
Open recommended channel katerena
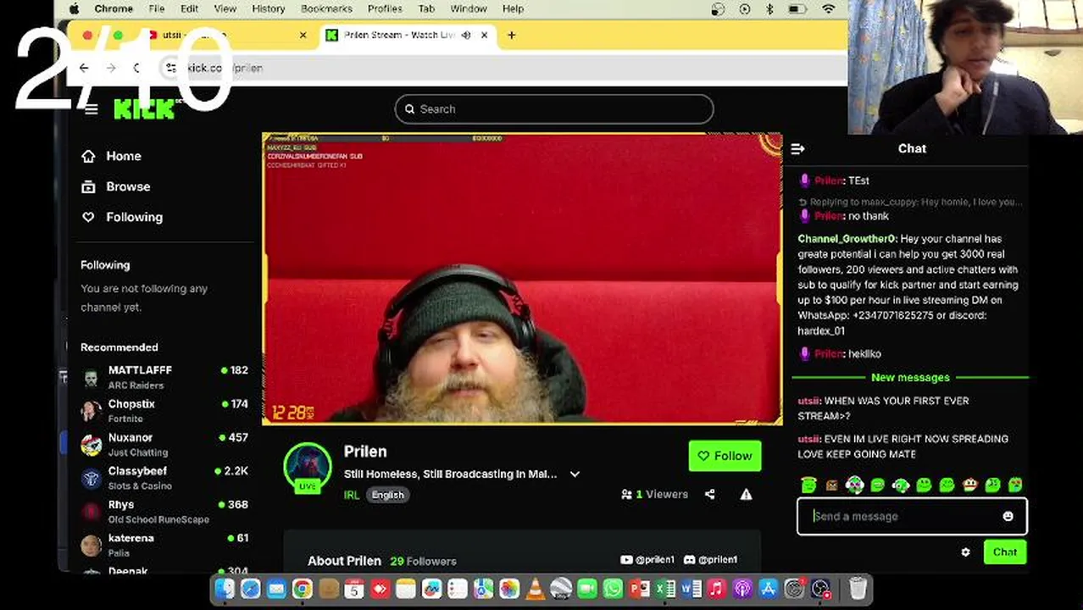pos(164,545)
